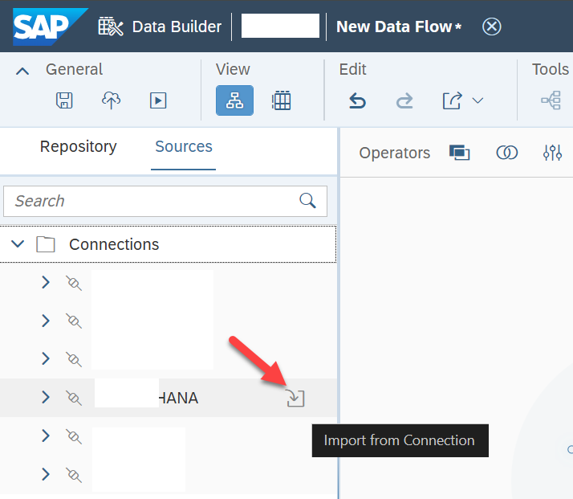
Task: Click the Save icon in General
Action: tap(64, 100)
